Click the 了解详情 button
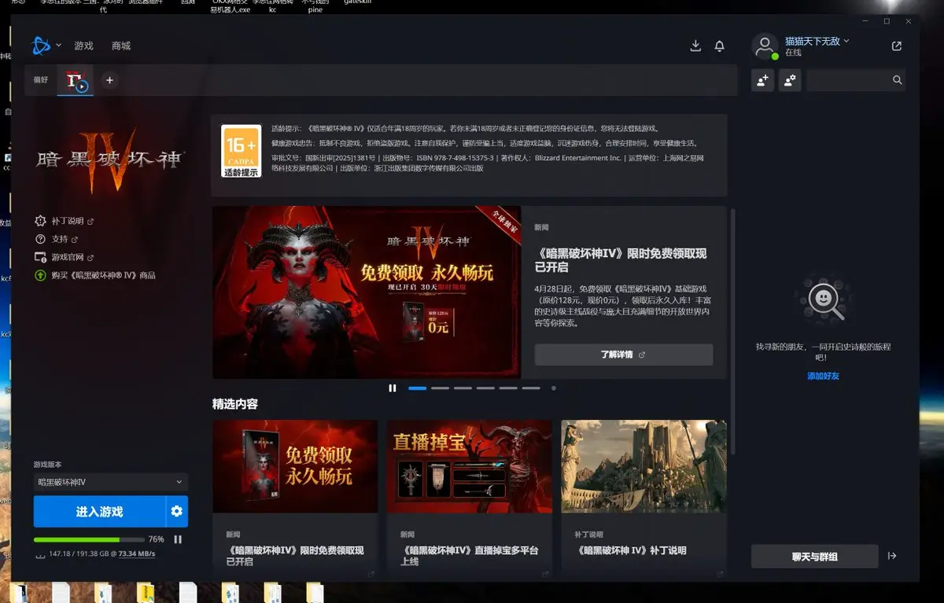This screenshot has width=944, height=603. click(624, 355)
